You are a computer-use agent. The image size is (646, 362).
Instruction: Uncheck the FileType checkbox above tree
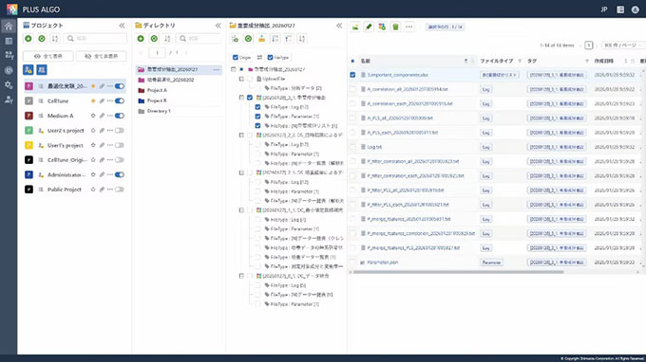point(270,58)
